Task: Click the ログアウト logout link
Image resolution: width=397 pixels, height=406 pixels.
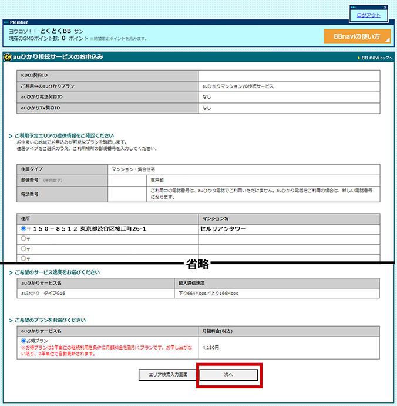Action: point(368,15)
